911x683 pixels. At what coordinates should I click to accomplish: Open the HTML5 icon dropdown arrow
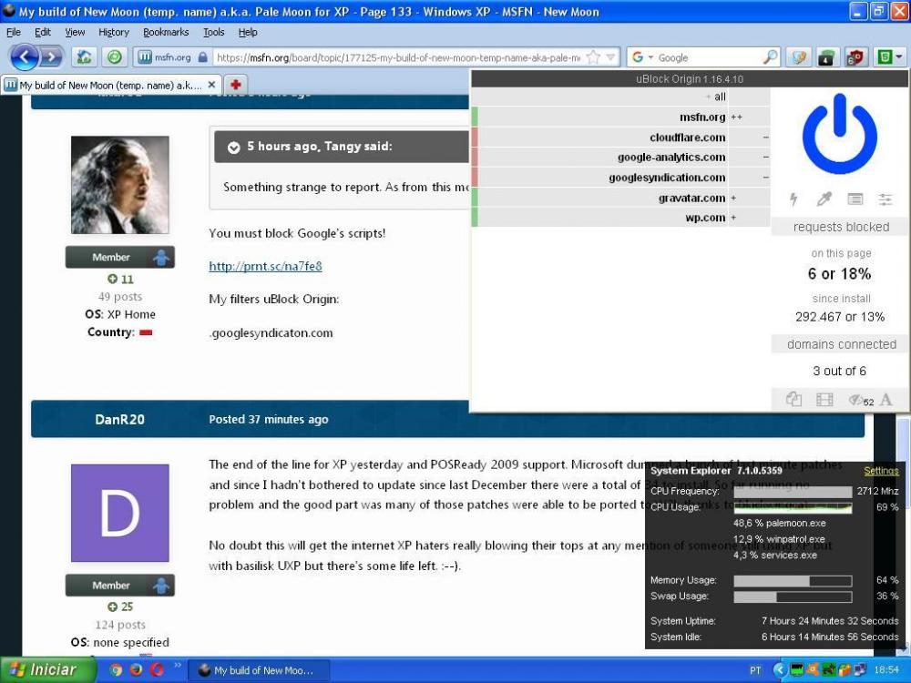(x=899, y=56)
